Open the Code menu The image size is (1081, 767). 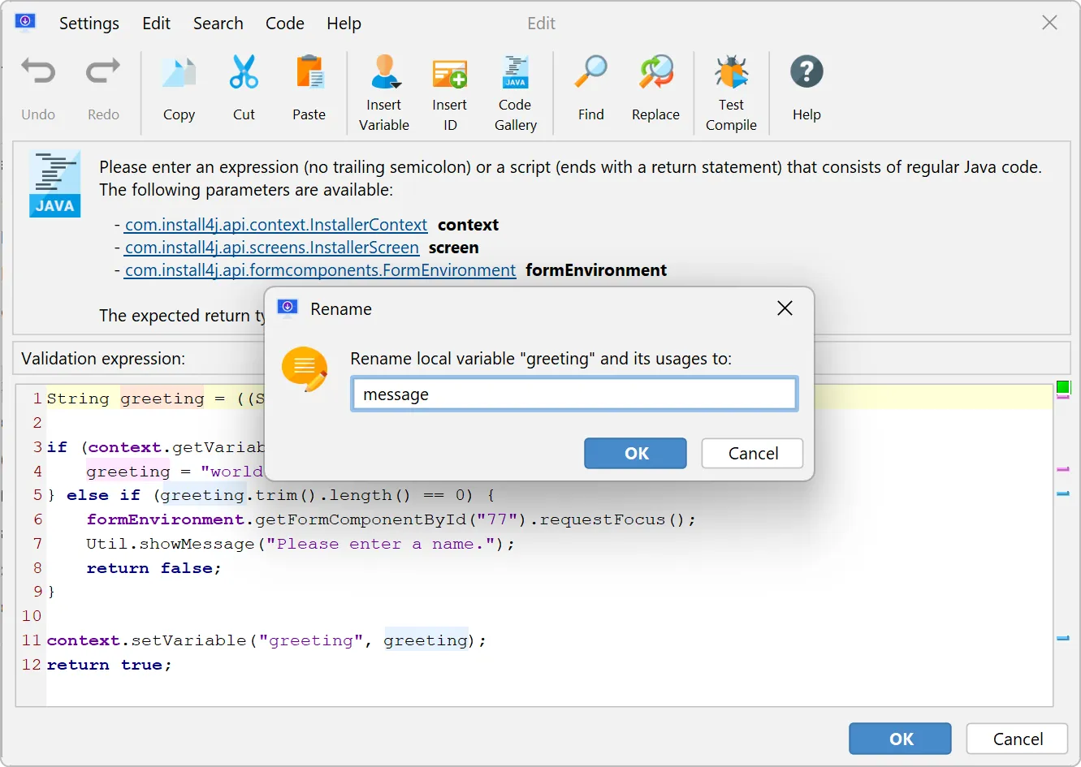(x=285, y=24)
